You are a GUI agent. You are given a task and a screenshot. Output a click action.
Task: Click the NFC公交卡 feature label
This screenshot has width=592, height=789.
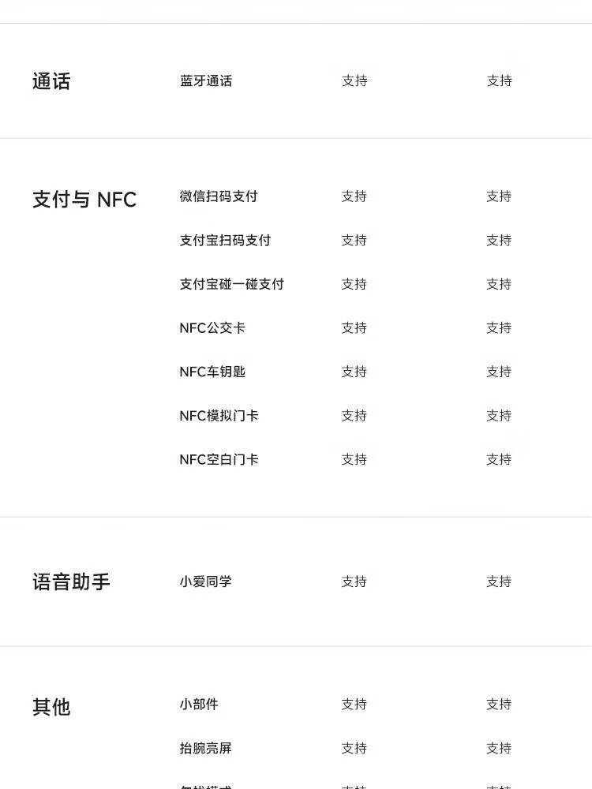tap(212, 327)
